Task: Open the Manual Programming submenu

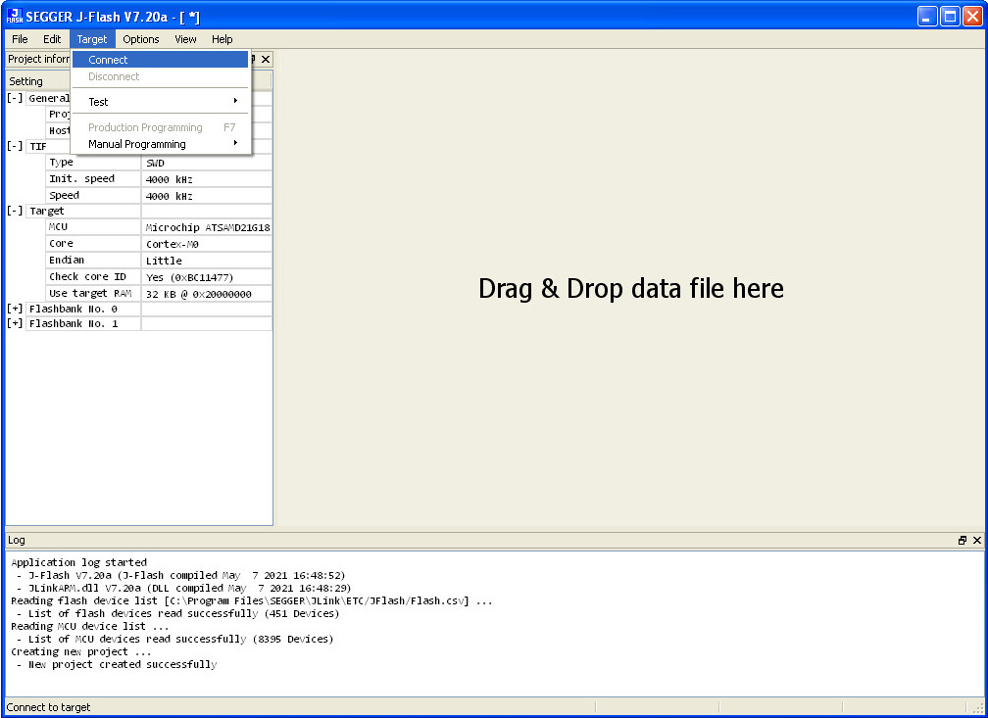Action: pos(160,144)
